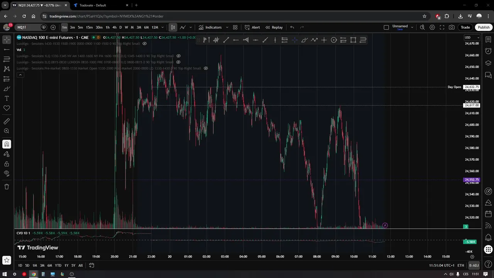Collapse the indicator legend chevron

tap(20, 75)
